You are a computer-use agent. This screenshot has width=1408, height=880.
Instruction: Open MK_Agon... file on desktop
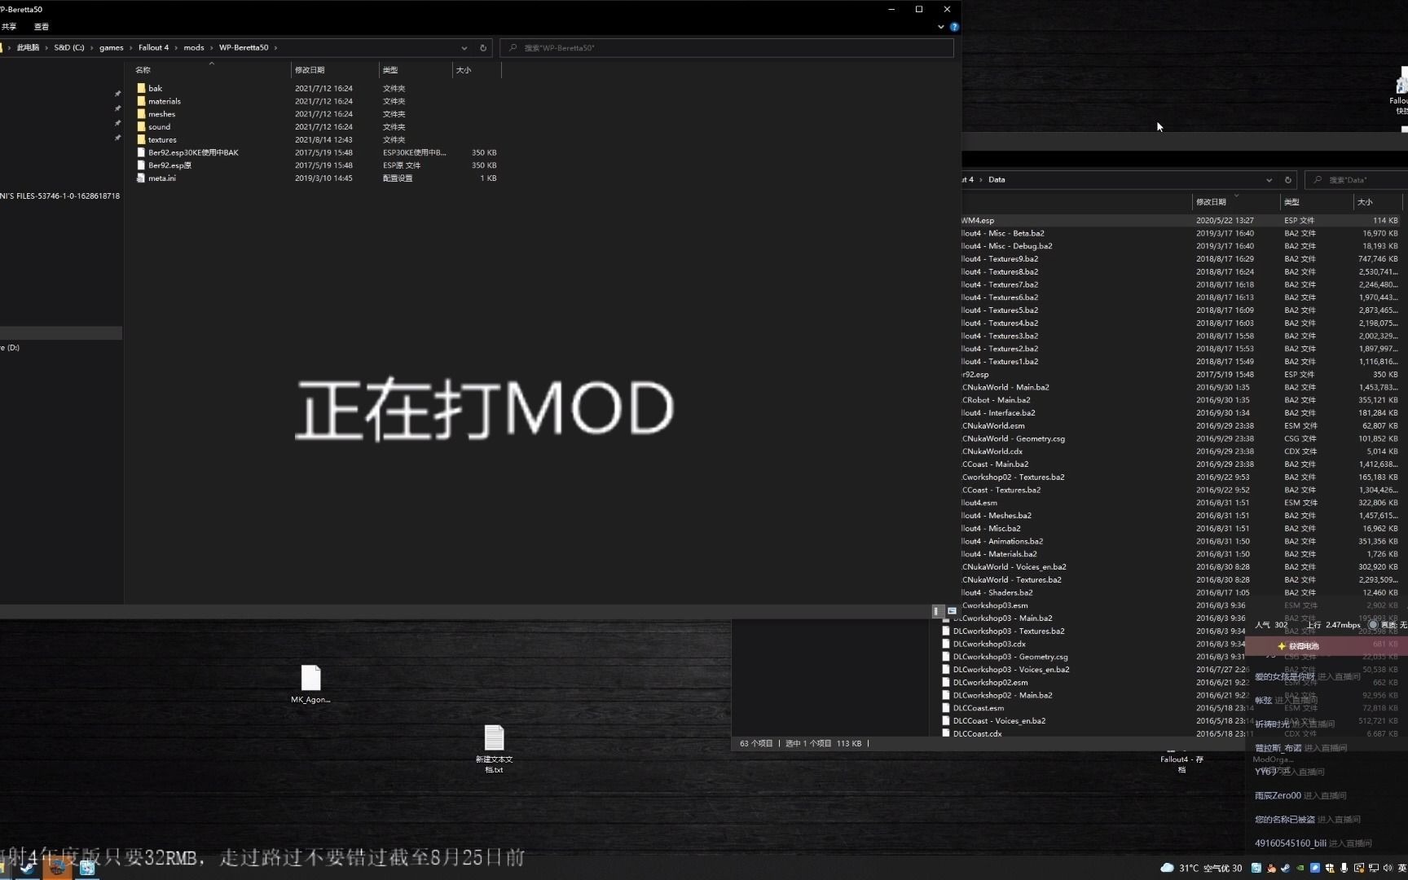coord(310,684)
